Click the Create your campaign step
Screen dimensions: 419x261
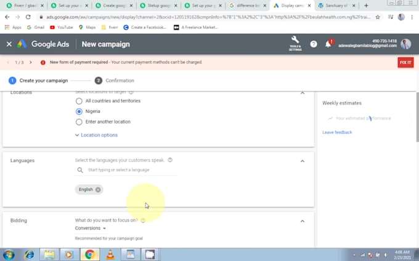[38, 80]
